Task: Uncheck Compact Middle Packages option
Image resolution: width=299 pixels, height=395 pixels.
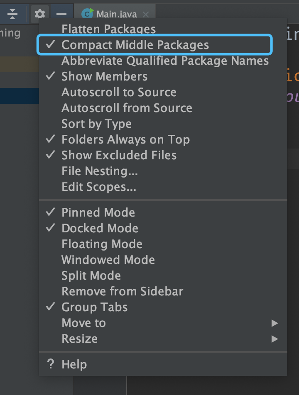Action: click(135, 45)
